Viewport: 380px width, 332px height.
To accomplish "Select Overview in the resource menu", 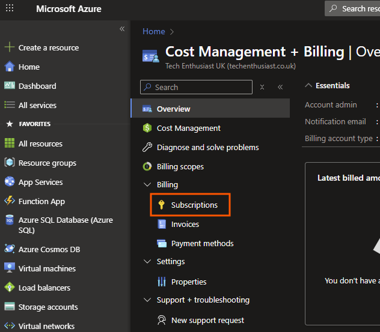I will (210, 109).
